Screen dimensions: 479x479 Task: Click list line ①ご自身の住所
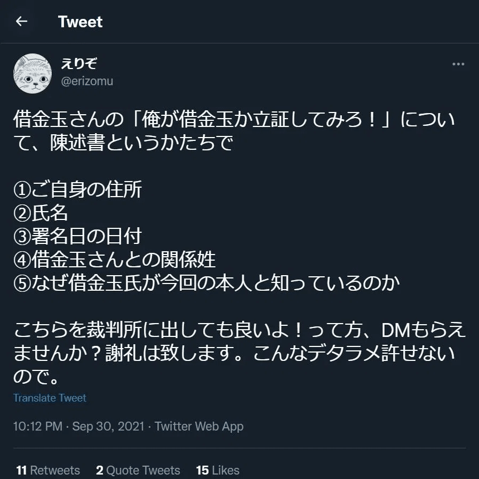(78, 190)
